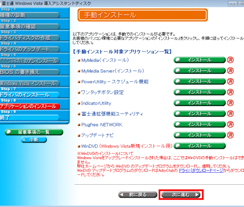
Task: Click 済 mark beside MyMedia
Action: (230, 60)
